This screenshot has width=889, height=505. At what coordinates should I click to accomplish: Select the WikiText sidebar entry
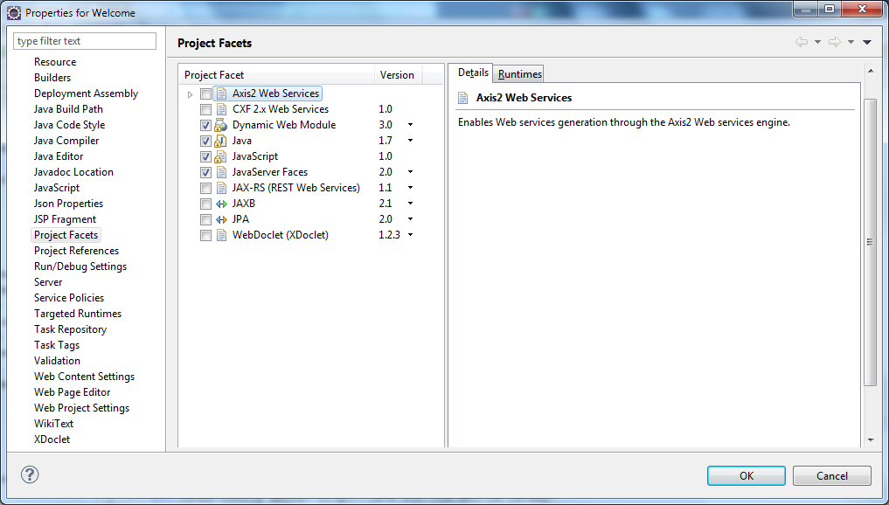tap(54, 424)
